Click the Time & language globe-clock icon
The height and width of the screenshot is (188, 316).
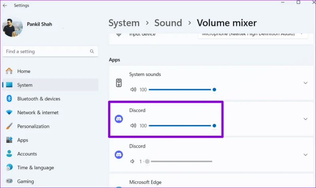point(9,167)
